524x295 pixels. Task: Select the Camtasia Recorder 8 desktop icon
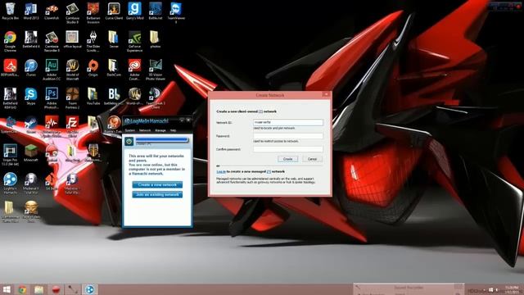coord(52,41)
